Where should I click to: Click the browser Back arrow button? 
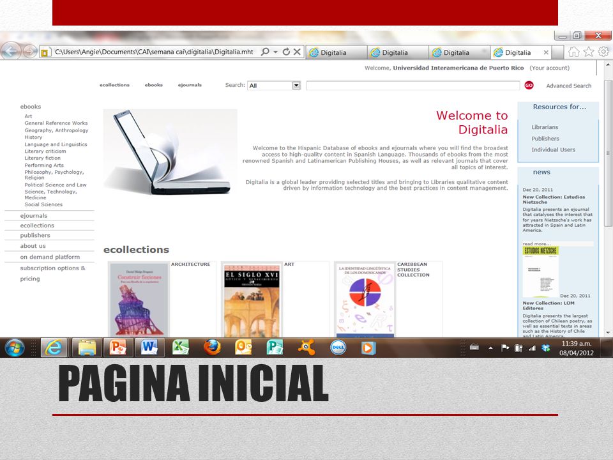point(11,51)
